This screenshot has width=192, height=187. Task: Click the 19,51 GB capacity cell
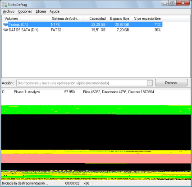click(x=98, y=30)
